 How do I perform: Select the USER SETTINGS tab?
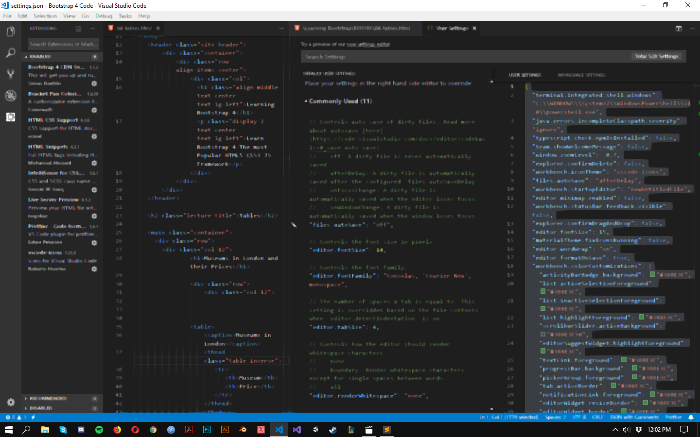coord(525,75)
